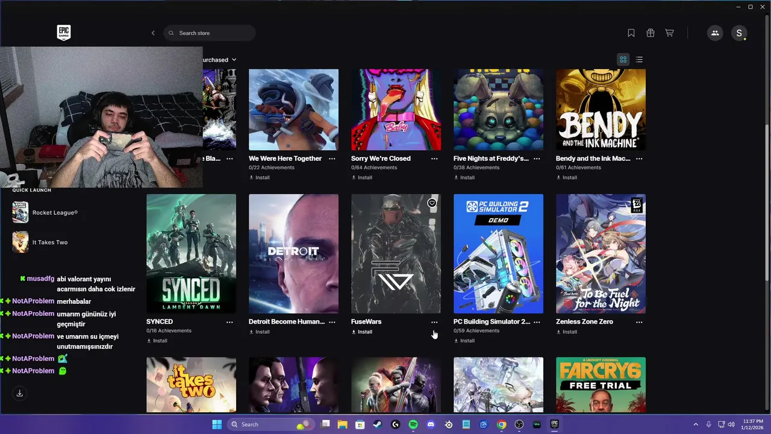Click the Windows taskbar Search box

click(x=271, y=424)
